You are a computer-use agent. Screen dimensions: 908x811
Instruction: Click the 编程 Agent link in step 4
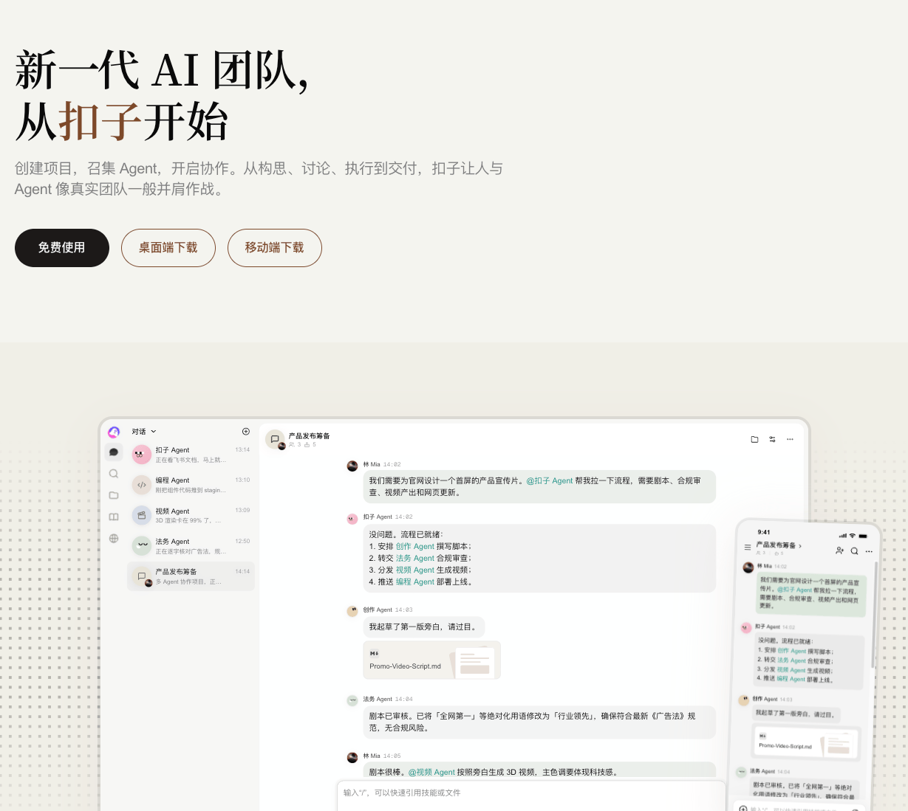tap(414, 582)
